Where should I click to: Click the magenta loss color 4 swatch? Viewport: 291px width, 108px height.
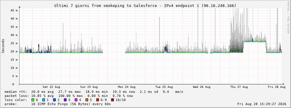coord(76,100)
